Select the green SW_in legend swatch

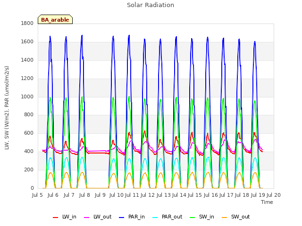(193, 218)
